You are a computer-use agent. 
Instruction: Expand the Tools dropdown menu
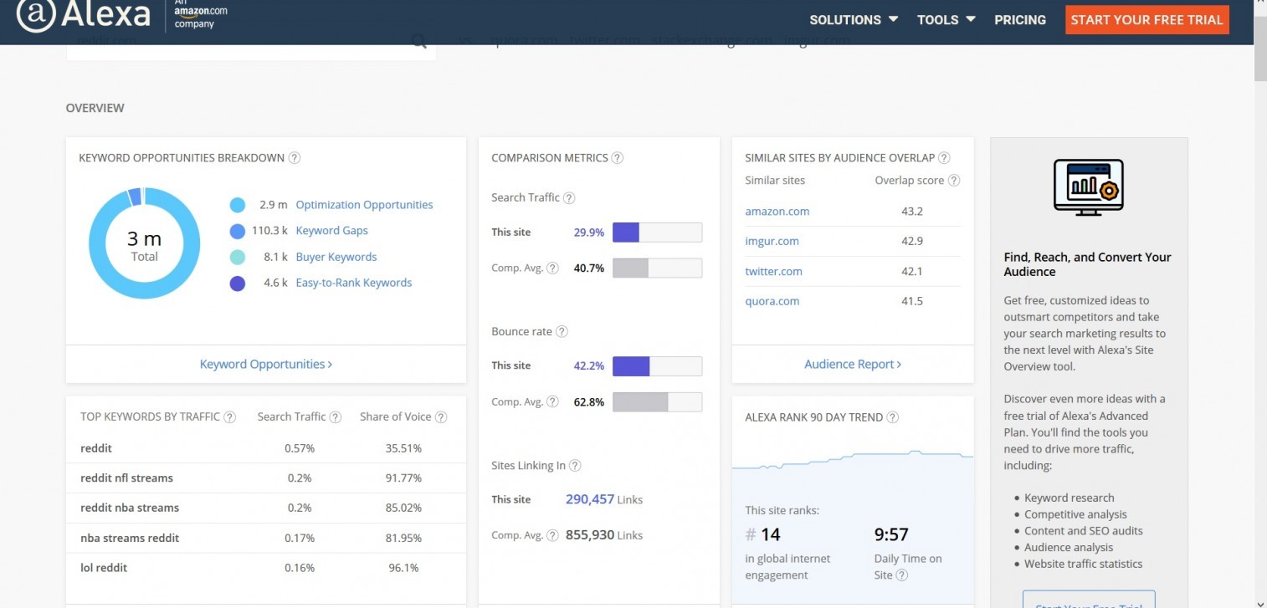pyautogui.click(x=946, y=19)
